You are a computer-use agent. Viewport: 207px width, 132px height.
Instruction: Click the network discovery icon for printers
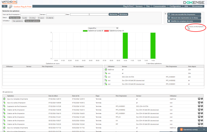[169, 18]
